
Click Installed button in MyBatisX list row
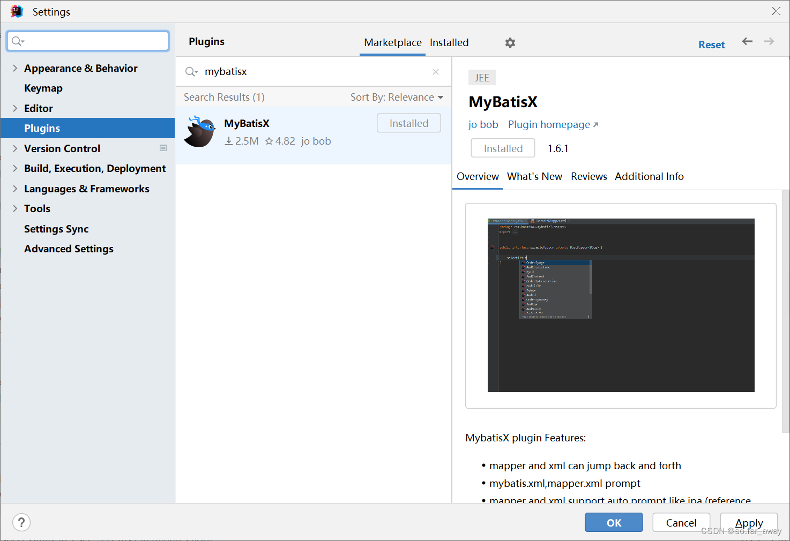tap(409, 123)
